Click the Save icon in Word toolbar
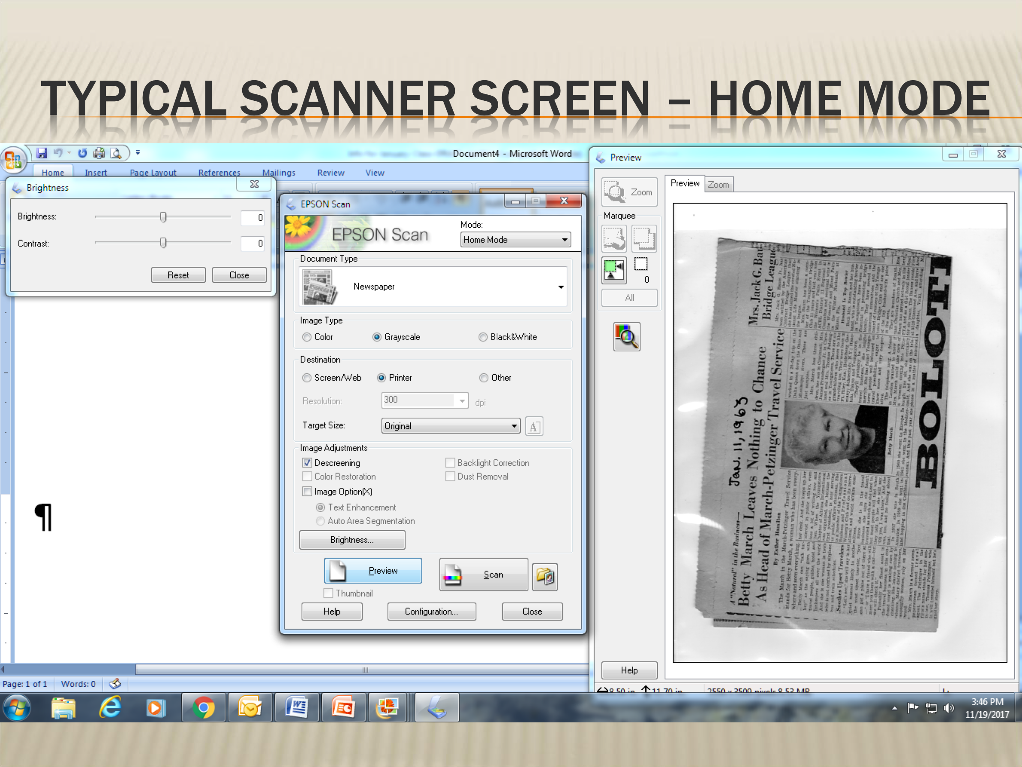Image resolution: width=1022 pixels, height=767 pixels. 42,153
